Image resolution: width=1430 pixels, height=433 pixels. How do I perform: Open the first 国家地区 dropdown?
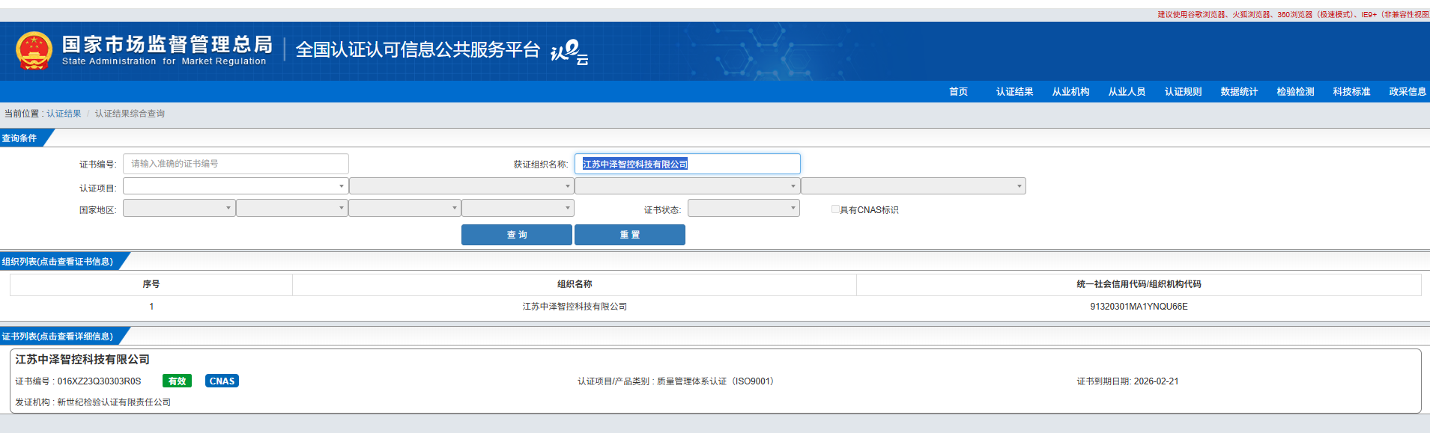179,209
